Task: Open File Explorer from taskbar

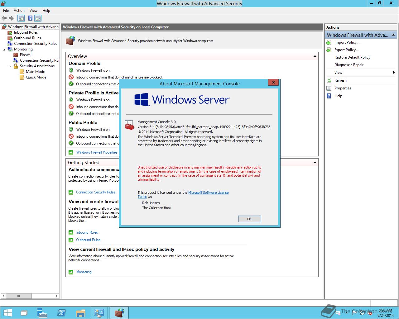Action: coord(80,313)
